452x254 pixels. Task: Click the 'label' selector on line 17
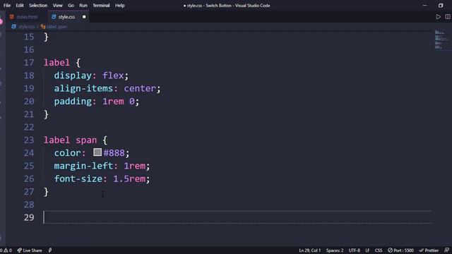click(x=56, y=63)
